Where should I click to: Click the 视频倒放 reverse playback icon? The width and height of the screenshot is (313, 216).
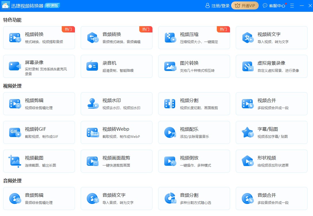point(170,161)
